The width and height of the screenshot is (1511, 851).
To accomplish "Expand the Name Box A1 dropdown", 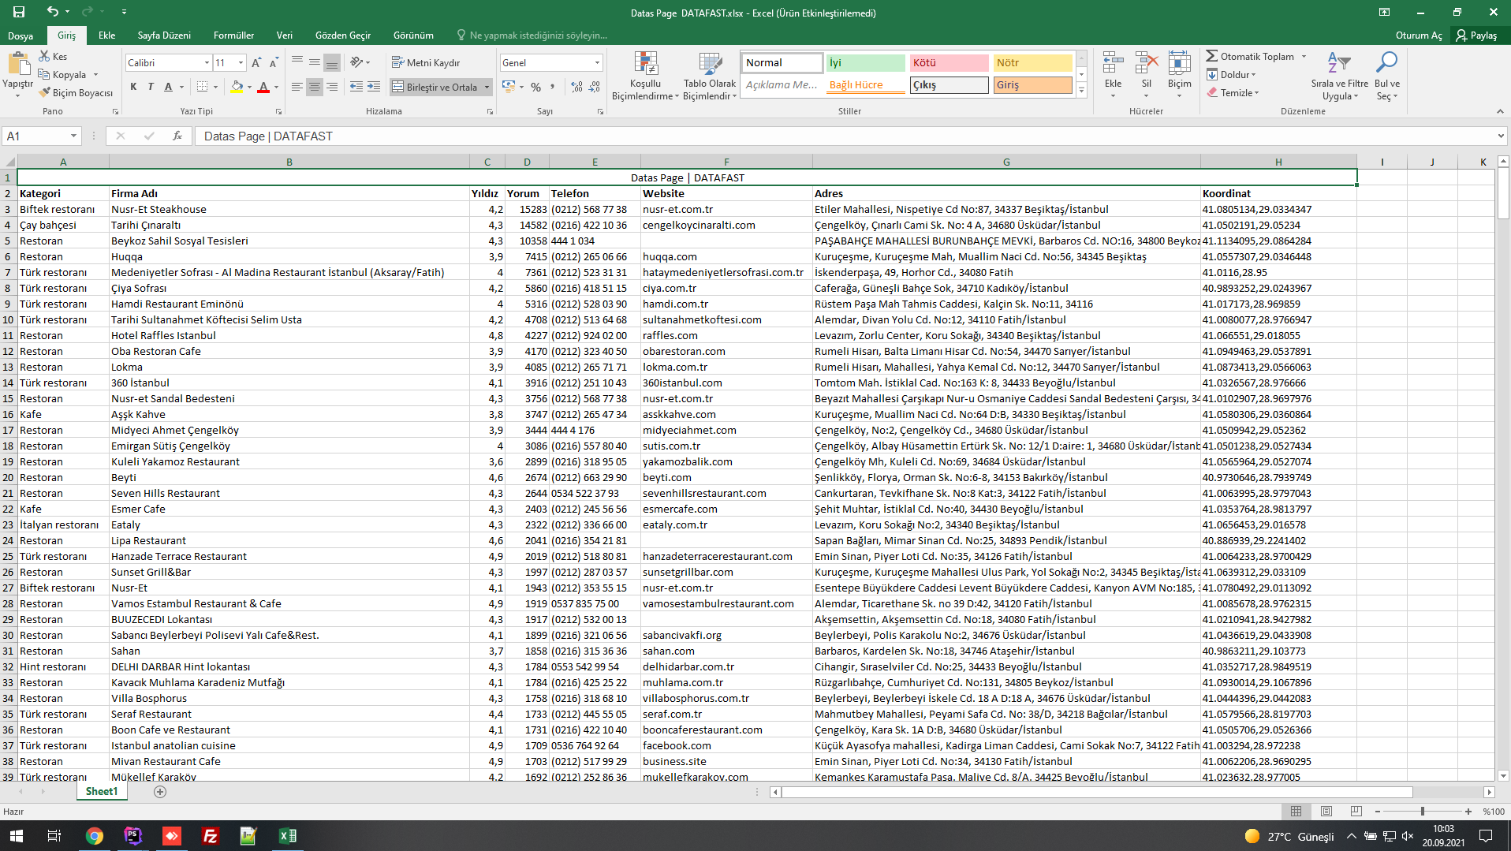I will pyautogui.click(x=73, y=136).
